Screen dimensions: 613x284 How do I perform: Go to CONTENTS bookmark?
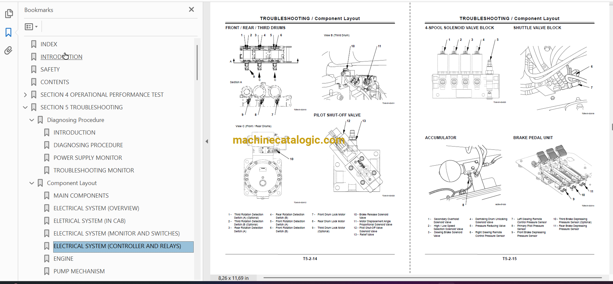[55, 82]
